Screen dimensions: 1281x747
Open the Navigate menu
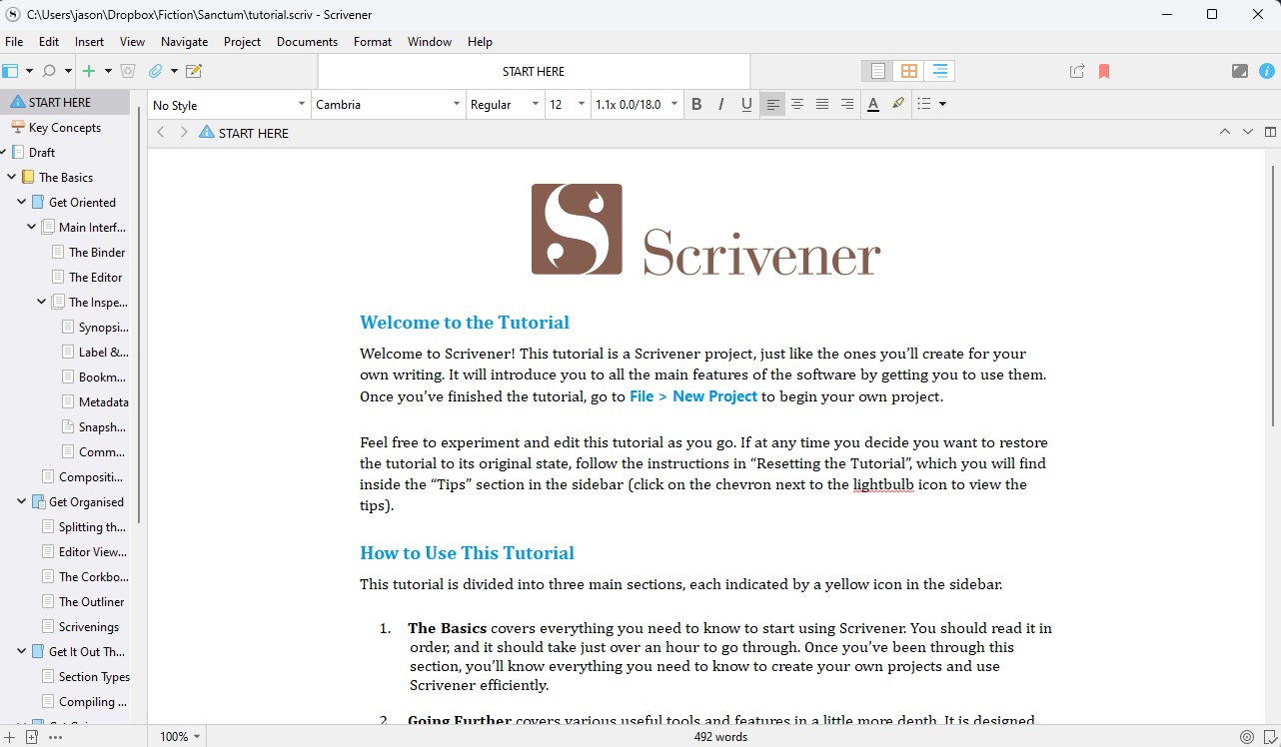point(185,42)
